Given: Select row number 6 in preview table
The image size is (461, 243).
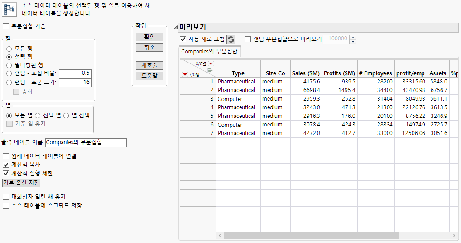Looking at the screenshot, I should (x=198, y=125).
